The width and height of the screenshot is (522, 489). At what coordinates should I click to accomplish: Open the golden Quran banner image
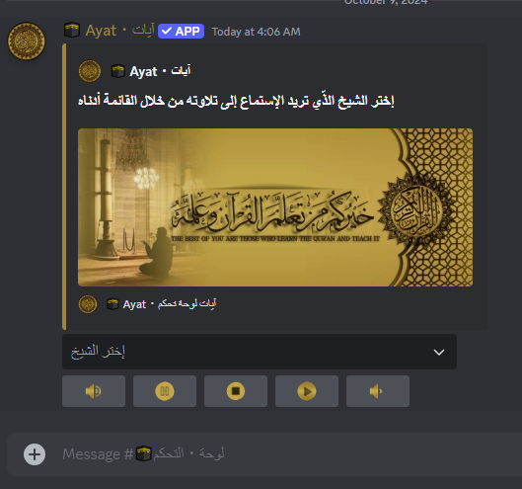pyautogui.click(x=275, y=207)
